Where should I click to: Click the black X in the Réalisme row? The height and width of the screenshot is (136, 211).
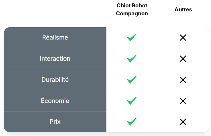pyautogui.click(x=183, y=38)
